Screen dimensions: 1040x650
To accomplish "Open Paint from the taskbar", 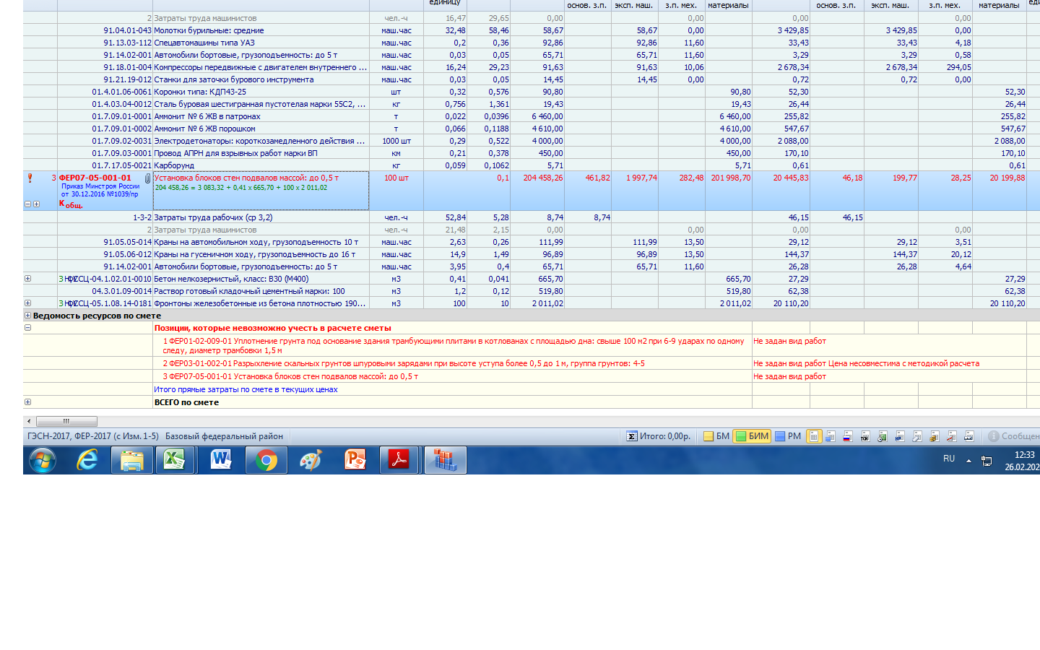I will (311, 460).
